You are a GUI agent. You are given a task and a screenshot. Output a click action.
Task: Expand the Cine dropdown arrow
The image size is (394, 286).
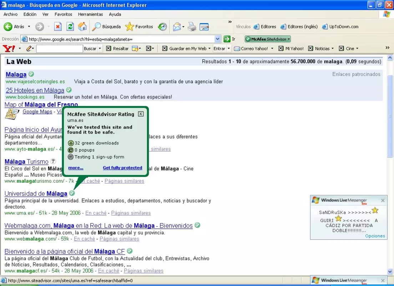click(357, 49)
